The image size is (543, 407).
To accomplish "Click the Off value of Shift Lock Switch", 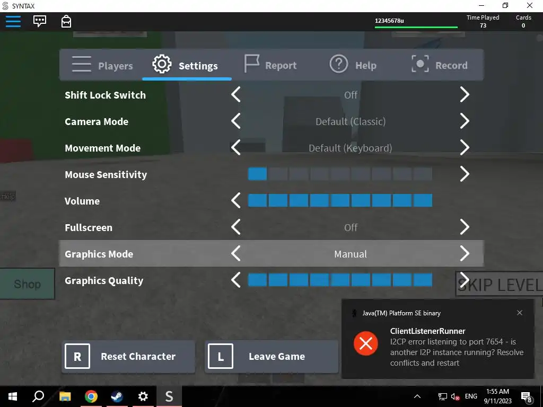I will pos(351,95).
